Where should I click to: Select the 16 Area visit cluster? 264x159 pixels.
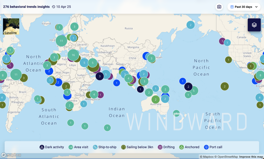(73, 55)
